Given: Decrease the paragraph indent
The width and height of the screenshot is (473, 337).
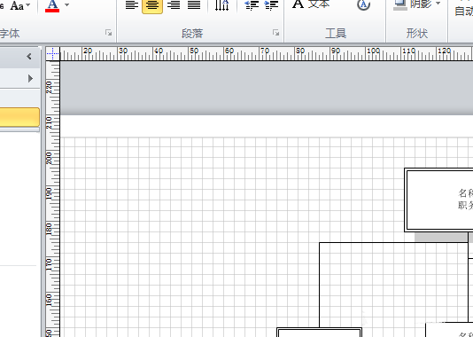Looking at the screenshot, I should pyautogui.click(x=252, y=5).
